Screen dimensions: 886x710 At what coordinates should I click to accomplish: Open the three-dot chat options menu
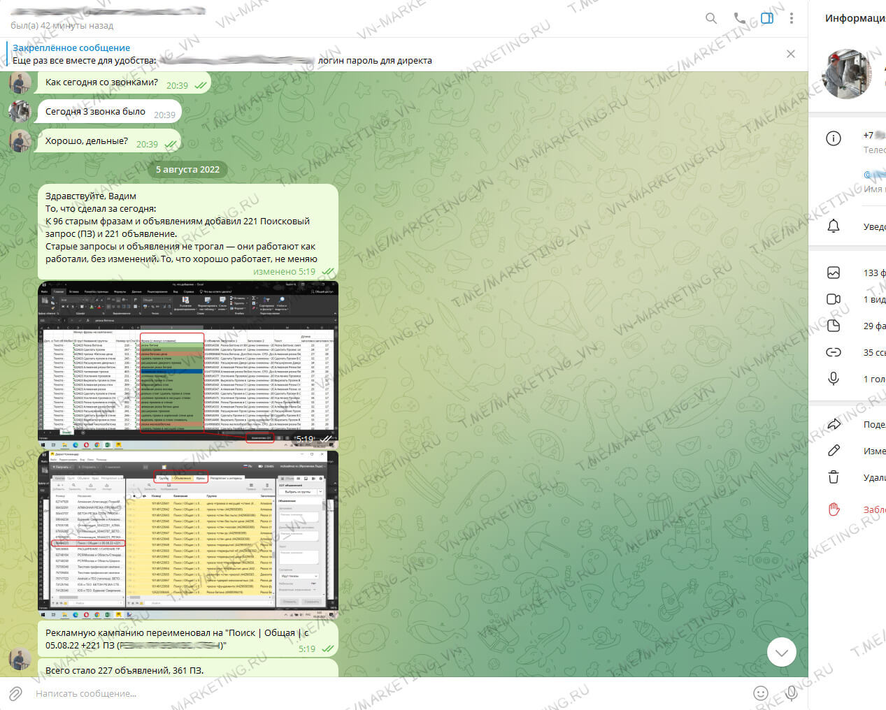tap(791, 19)
